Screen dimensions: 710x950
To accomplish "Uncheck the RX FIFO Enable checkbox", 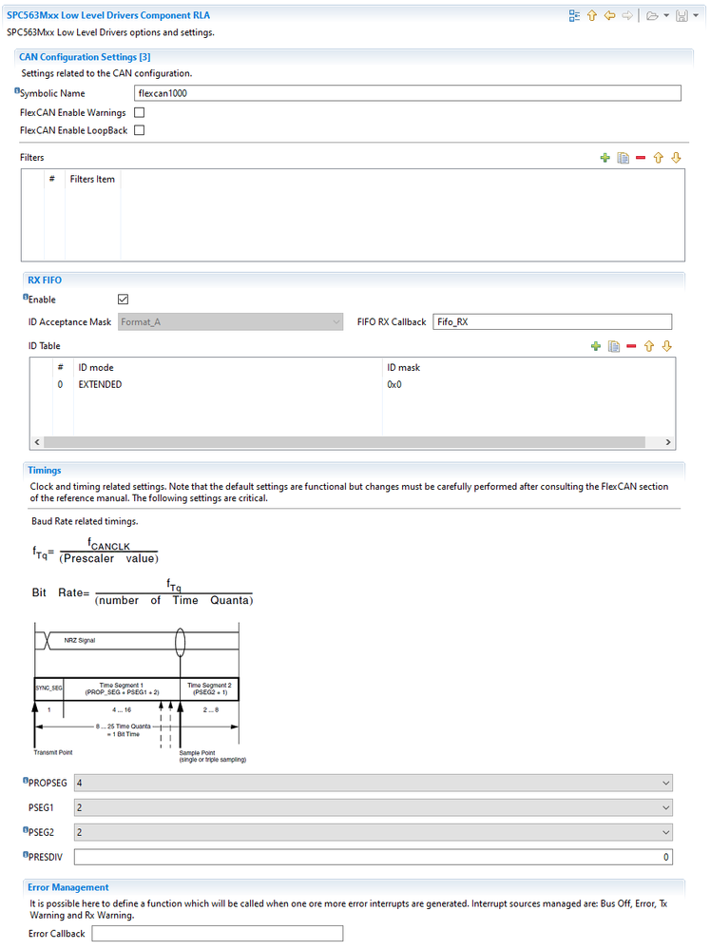I will [123, 300].
